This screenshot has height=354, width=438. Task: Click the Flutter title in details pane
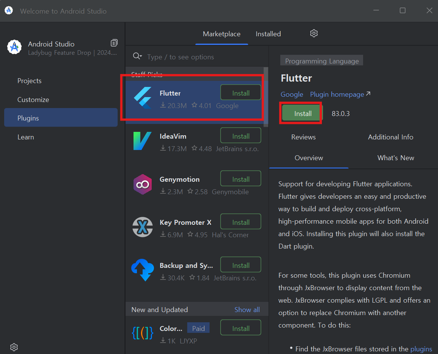296,78
